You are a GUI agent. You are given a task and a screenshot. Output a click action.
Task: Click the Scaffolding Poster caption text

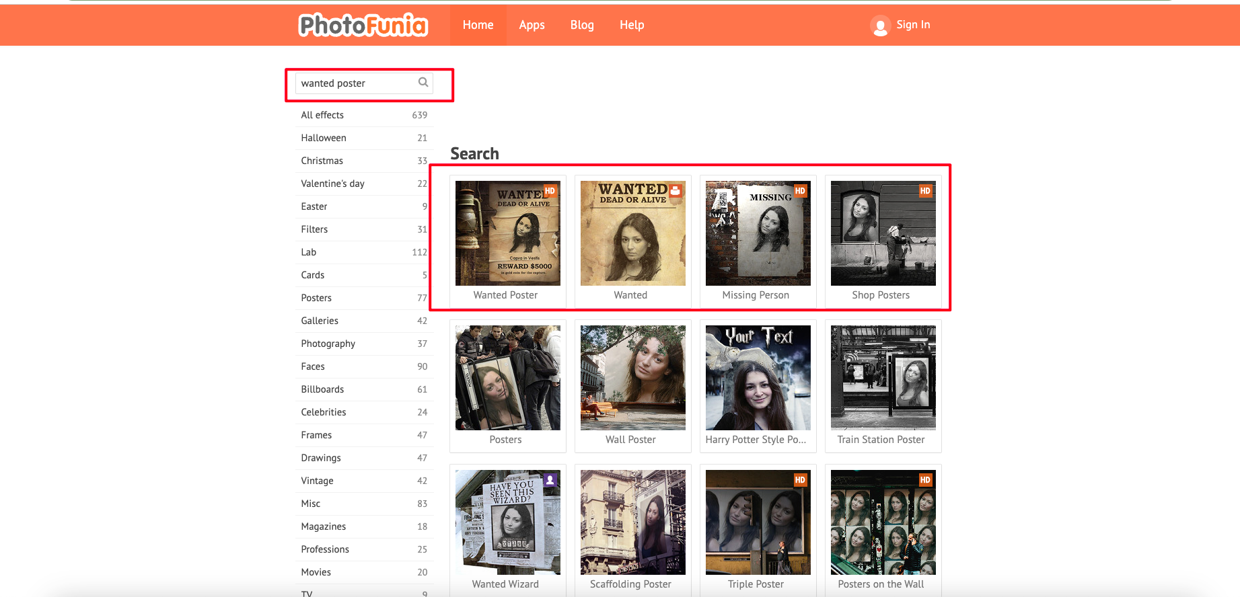coord(630,584)
